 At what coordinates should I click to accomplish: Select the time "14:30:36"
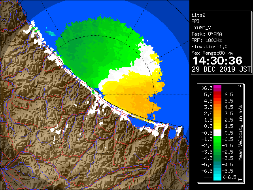pos(217,61)
